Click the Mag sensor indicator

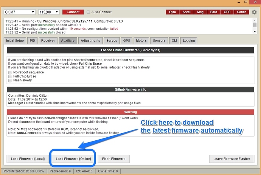(x=200, y=12)
